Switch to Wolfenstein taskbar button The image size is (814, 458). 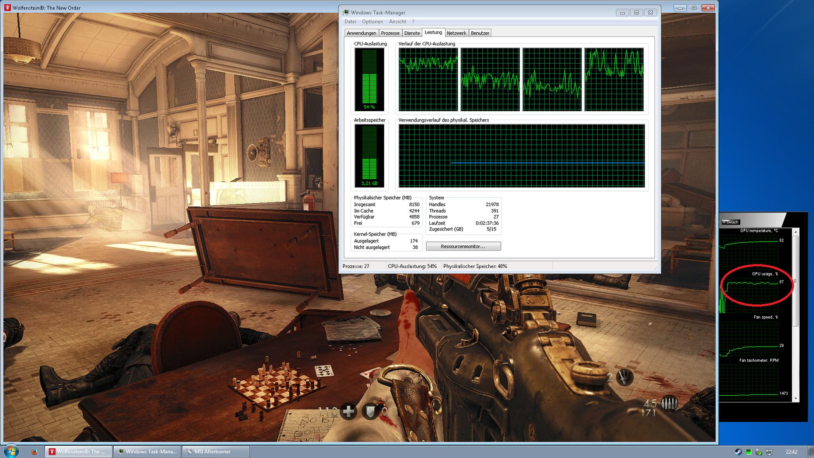[x=78, y=452]
